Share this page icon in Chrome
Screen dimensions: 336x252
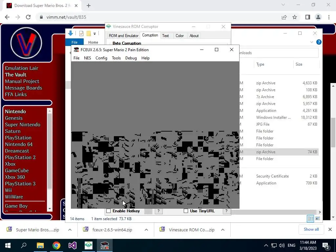pyautogui.click(x=284, y=17)
